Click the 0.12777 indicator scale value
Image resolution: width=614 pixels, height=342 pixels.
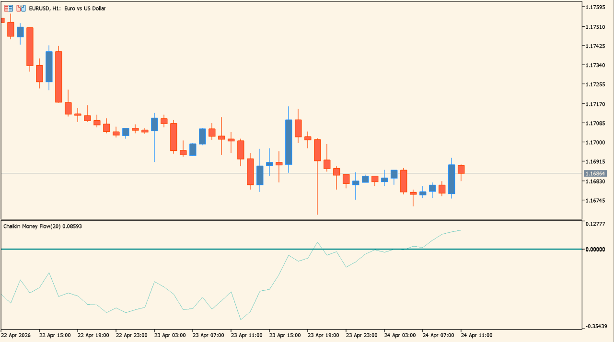(x=596, y=224)
